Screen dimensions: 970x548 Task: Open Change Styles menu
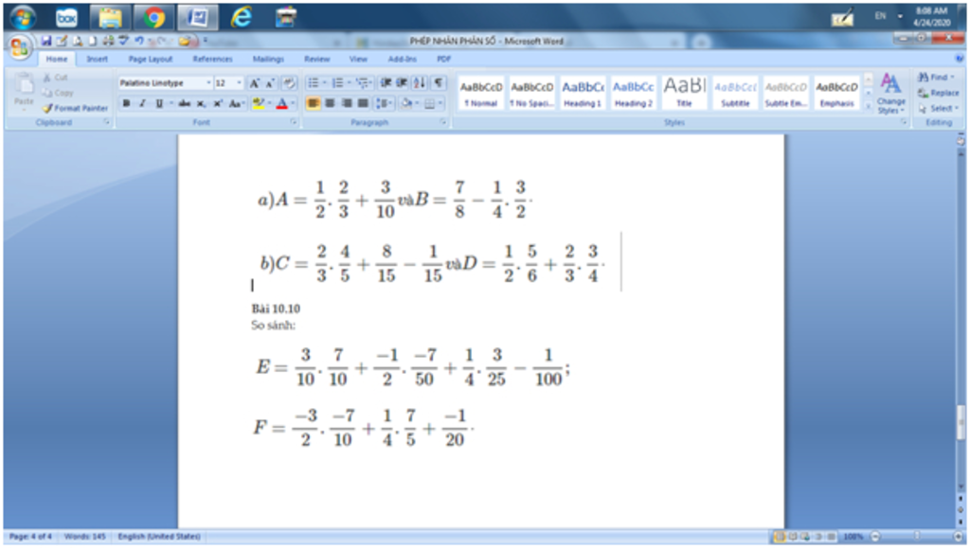(890, 94)
